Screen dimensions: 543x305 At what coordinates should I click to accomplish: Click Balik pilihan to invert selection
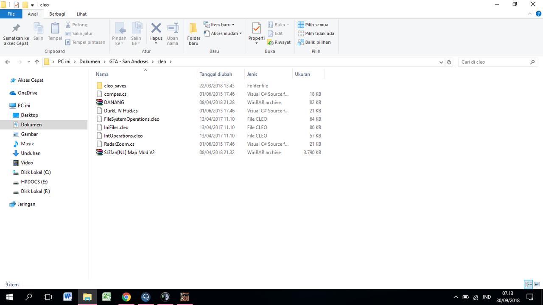point(314,42)
